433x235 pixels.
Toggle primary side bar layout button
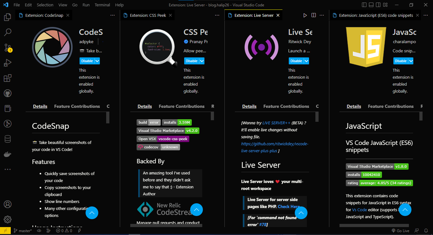[x=364, y=5]
